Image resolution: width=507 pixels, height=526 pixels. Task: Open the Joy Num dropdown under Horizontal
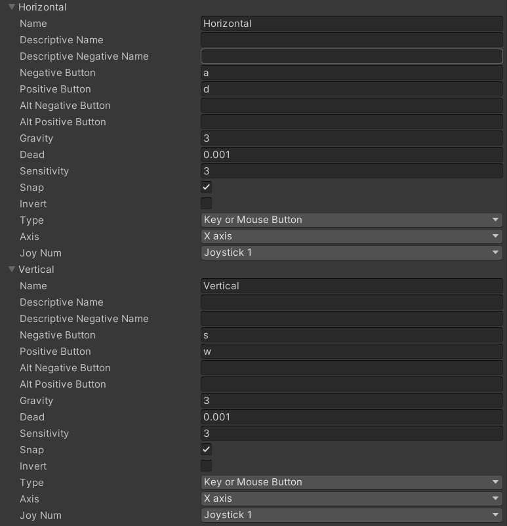pos(352,253)
